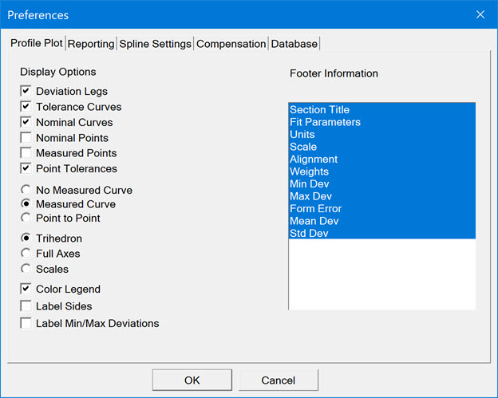Toggle the Tolerance Curves checkbox
The height and width of the screenshot is (398, 498).
point(26,107)
